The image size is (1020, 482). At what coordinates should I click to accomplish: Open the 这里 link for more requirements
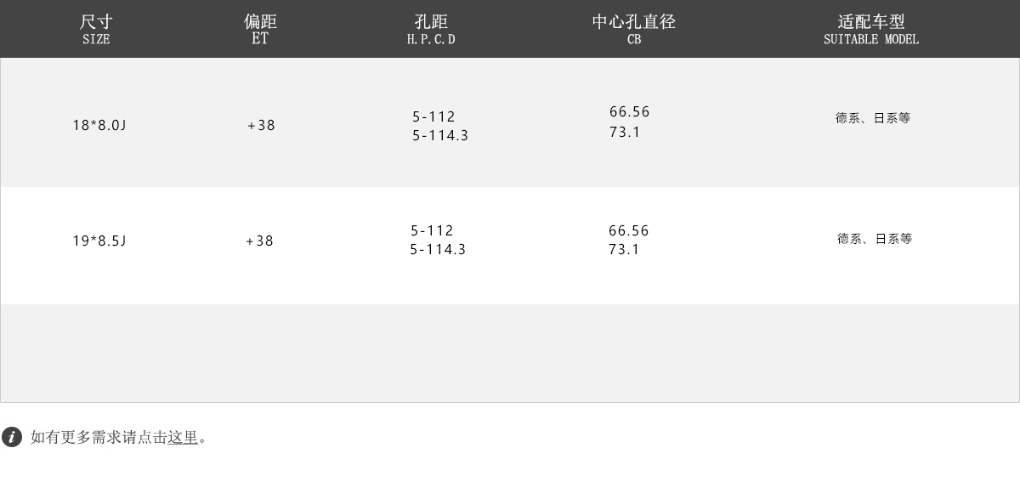tap(183, 437)
